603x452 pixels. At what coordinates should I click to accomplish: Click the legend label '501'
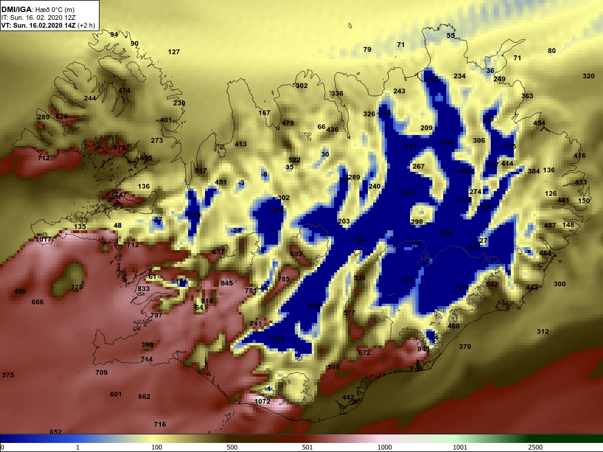(308, 447)
